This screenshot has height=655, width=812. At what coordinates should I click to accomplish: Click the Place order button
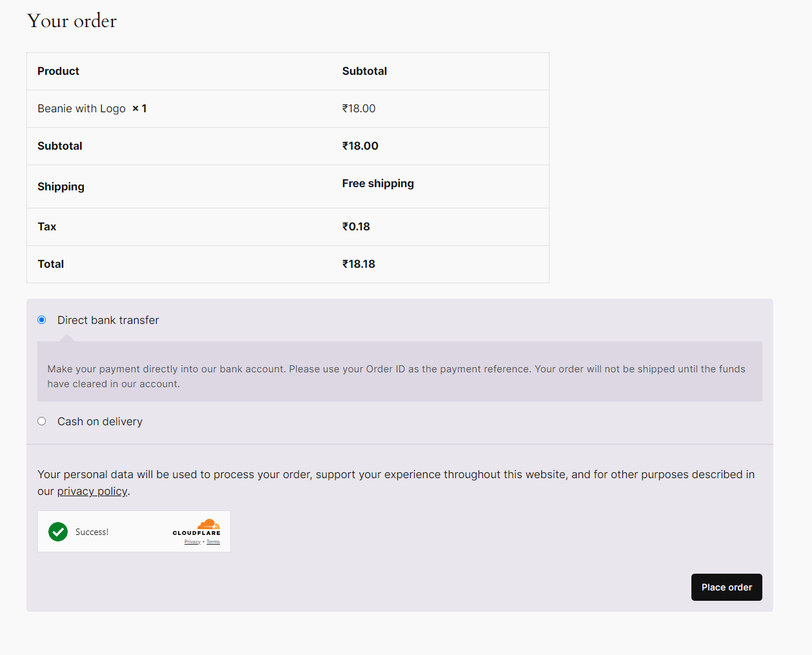(726, 587)
